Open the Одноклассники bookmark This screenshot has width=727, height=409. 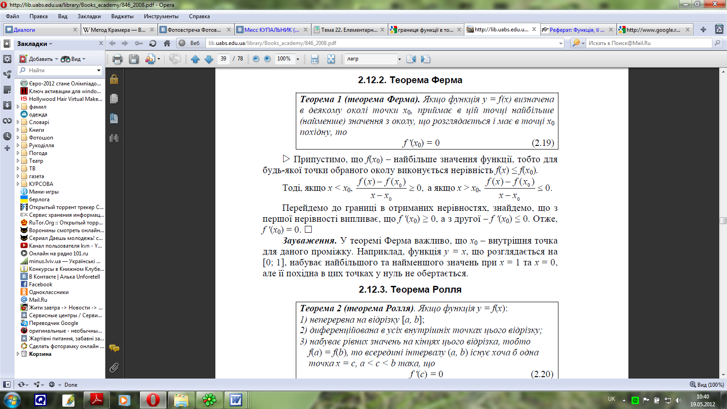pyautogui.click(x=49, y=292)
